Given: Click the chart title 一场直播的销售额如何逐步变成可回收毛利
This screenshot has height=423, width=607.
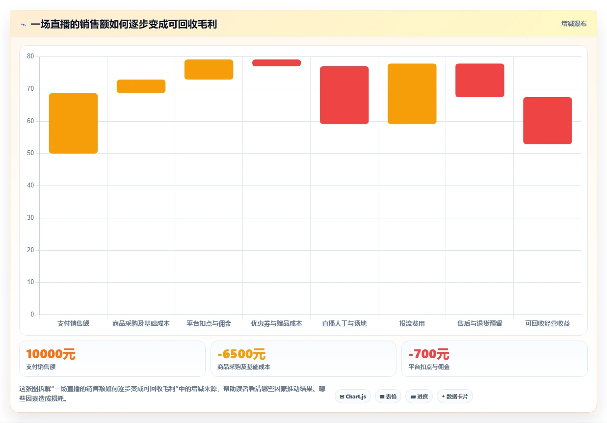Looking at the screenshot, I should (x=124, y=25).
